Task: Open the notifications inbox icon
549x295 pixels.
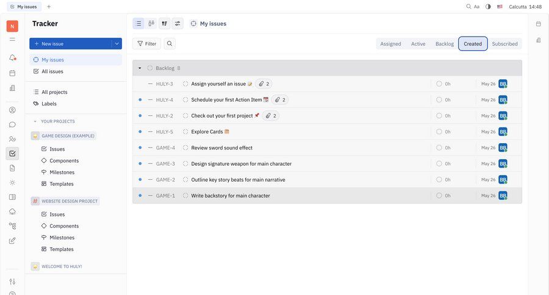Action: click(12, 57)
